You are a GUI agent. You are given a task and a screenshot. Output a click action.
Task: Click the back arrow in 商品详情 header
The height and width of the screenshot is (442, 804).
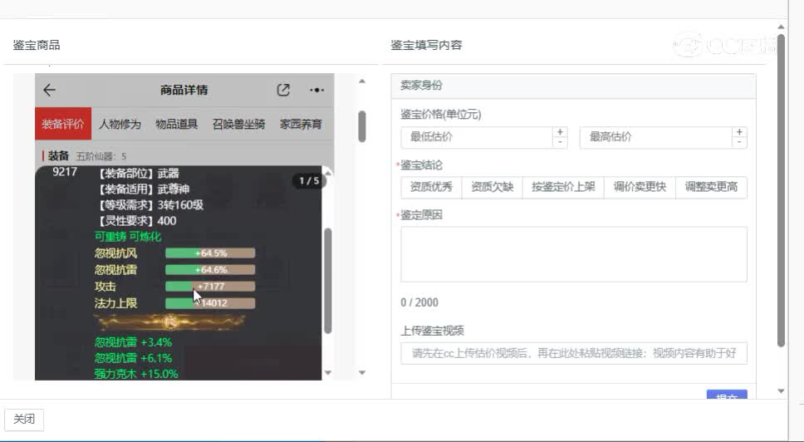(50, 91)
